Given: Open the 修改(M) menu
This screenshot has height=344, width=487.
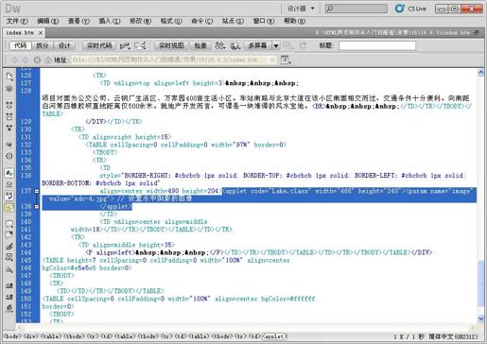Looking at the screenshot, I should coord(140,21).
